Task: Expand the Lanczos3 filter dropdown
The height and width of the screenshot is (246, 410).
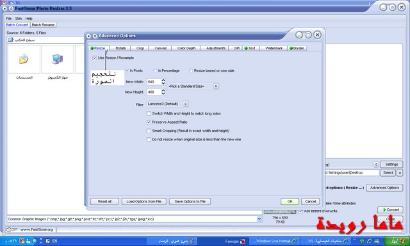Action: [x=167, y=104]
